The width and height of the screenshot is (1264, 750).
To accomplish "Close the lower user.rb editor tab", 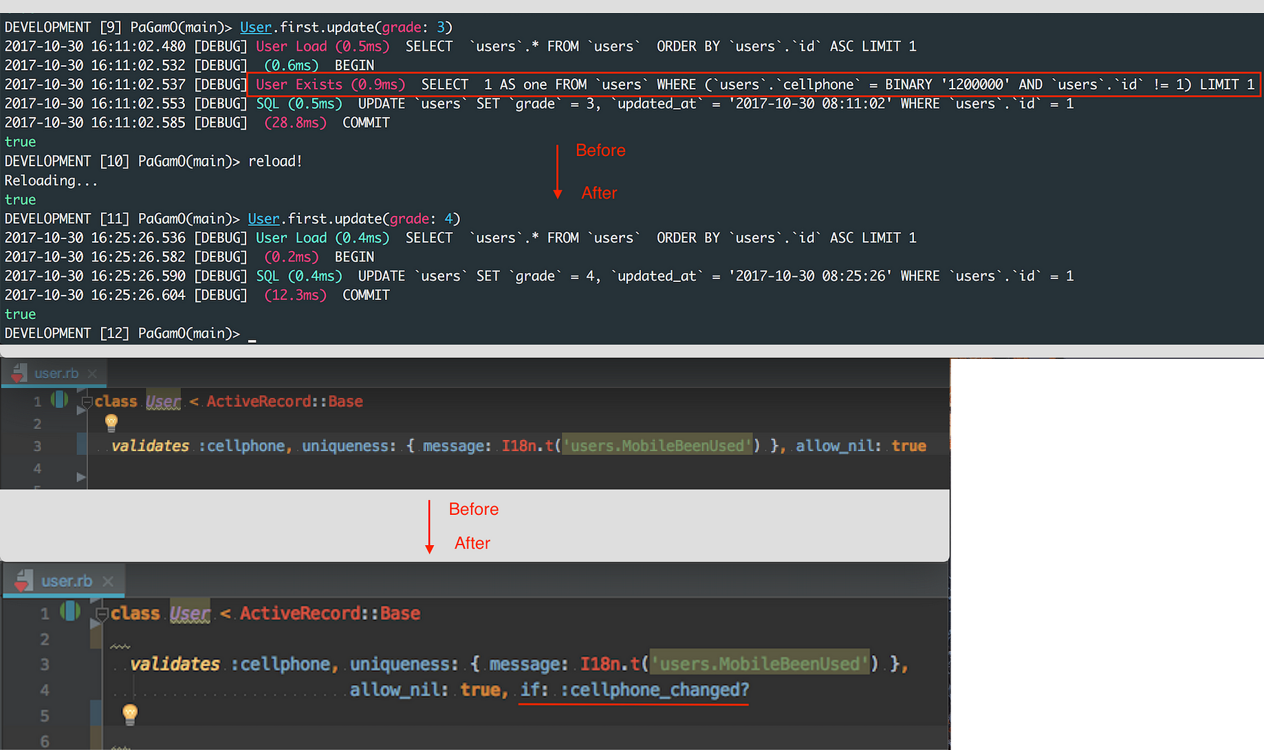I will (108, 582).
